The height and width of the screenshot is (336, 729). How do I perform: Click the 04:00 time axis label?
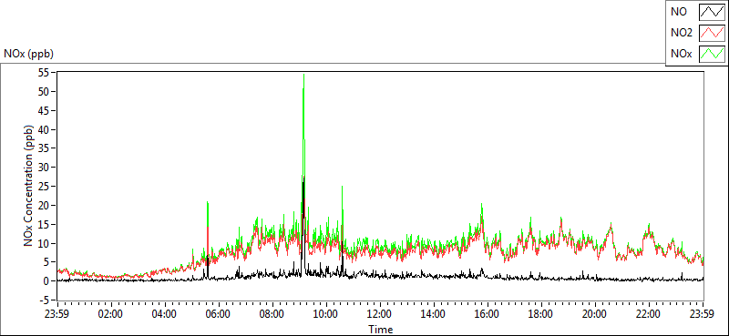pyautogui.click(x=165, y=314)
